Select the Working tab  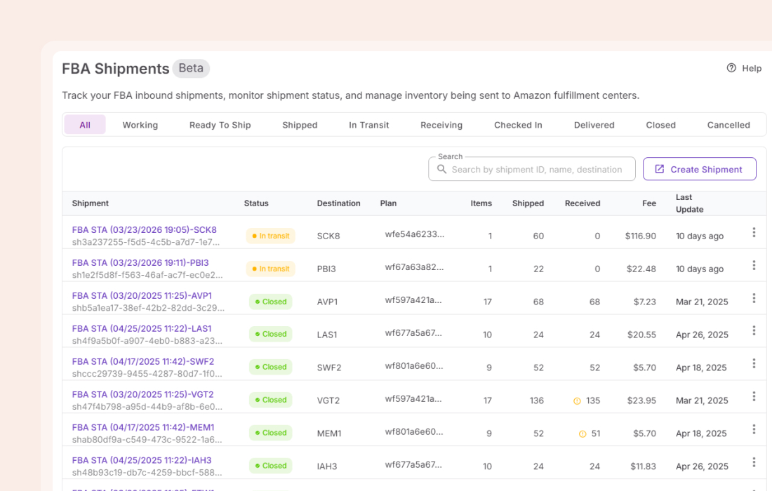tap(140, 125)
